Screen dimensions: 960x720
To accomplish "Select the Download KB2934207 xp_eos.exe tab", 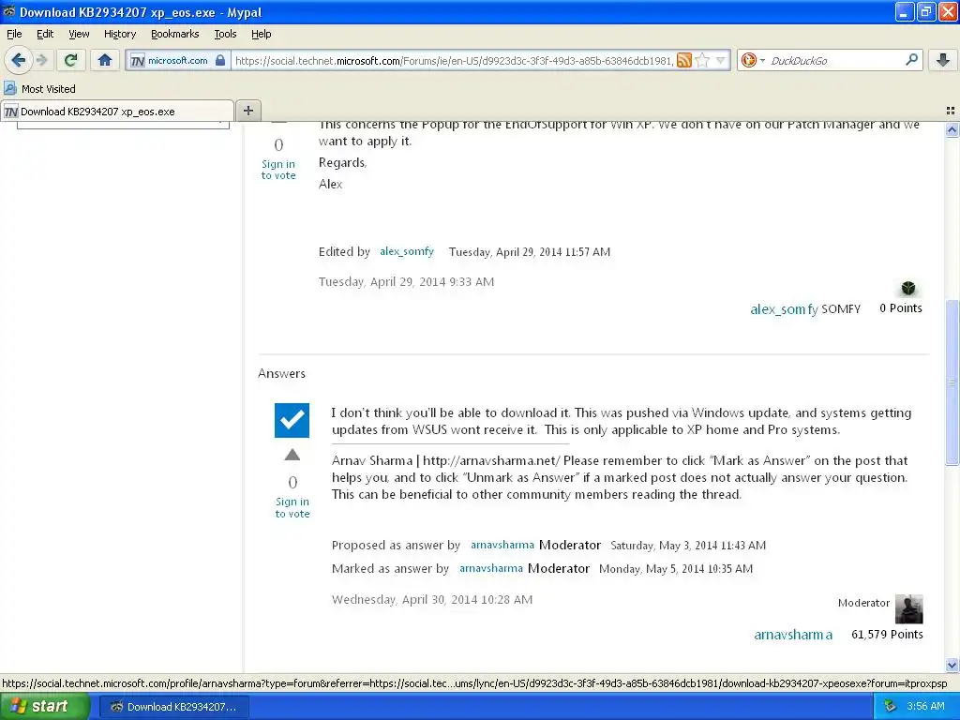I will click(117, 112).
